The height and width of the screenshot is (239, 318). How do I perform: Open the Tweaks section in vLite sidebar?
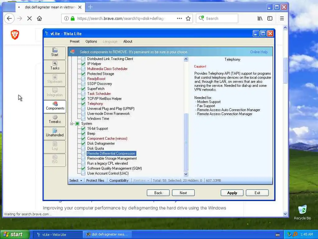click(x=55, y=119)
